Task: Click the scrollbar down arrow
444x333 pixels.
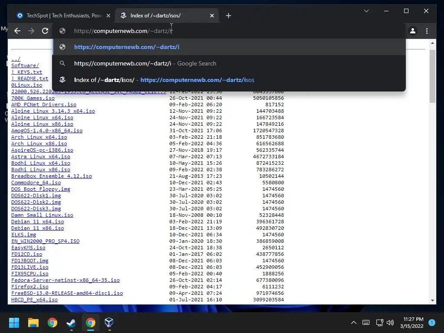Action: pos(432,300)
